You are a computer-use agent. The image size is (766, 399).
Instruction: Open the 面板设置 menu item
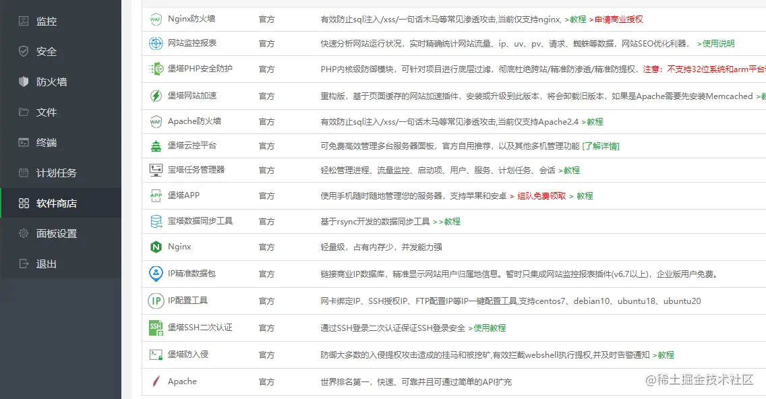coord(61,233)
